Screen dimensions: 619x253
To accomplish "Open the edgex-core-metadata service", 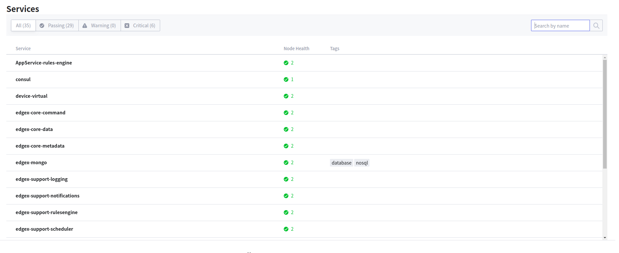I will coord(40,146).
